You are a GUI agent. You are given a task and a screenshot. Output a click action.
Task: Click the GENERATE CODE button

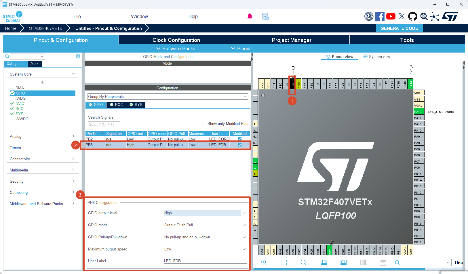click(399, 28)
